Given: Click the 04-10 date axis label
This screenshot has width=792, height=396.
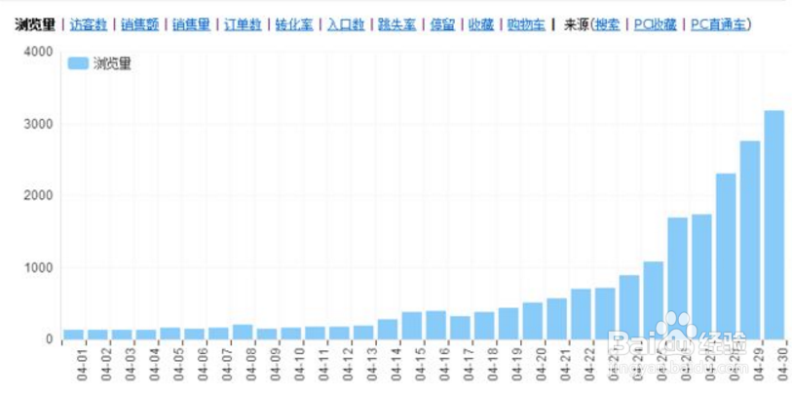Looking at the screenshot, I should (x=299, y=366).
